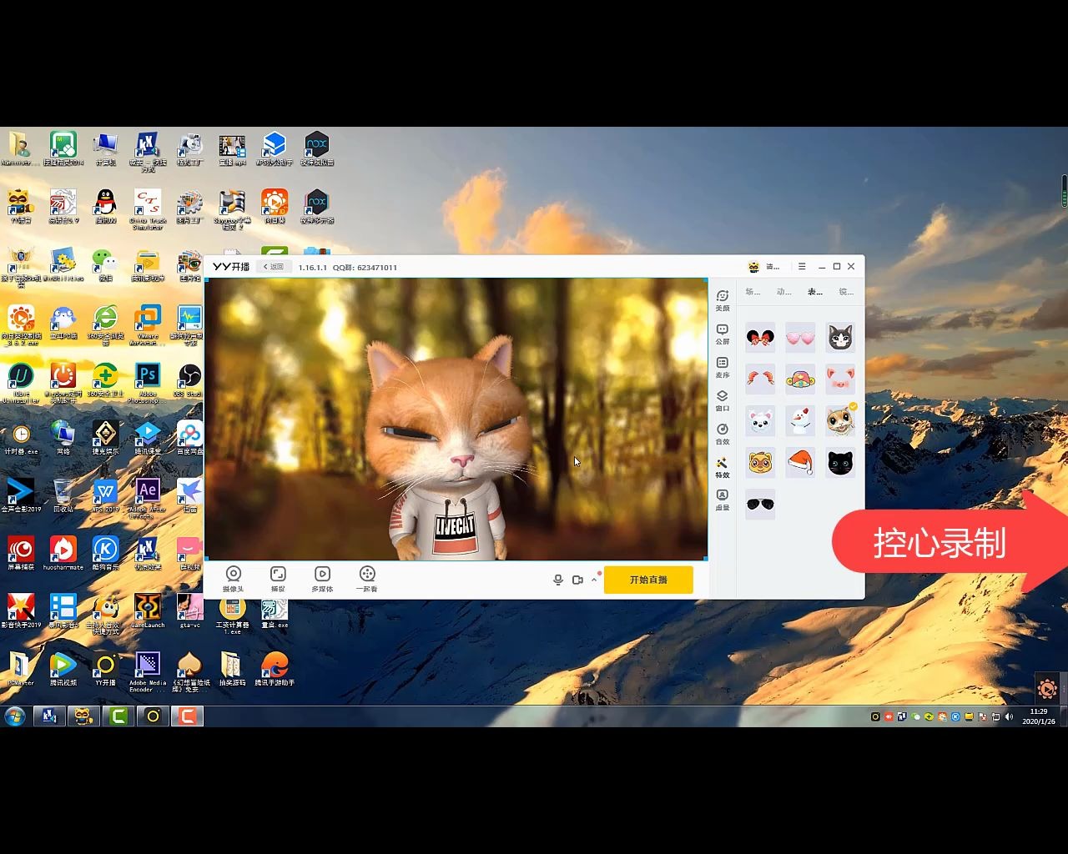Select the checked orange cat avatar

click(x=840, y=421)
